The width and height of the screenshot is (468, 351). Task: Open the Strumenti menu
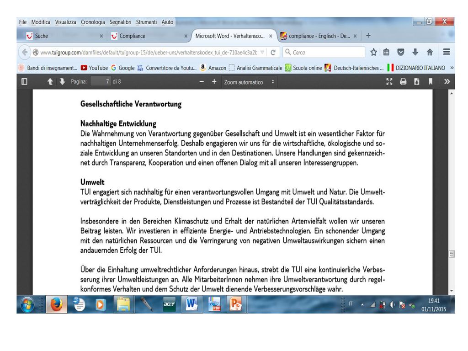pos(146,22)
